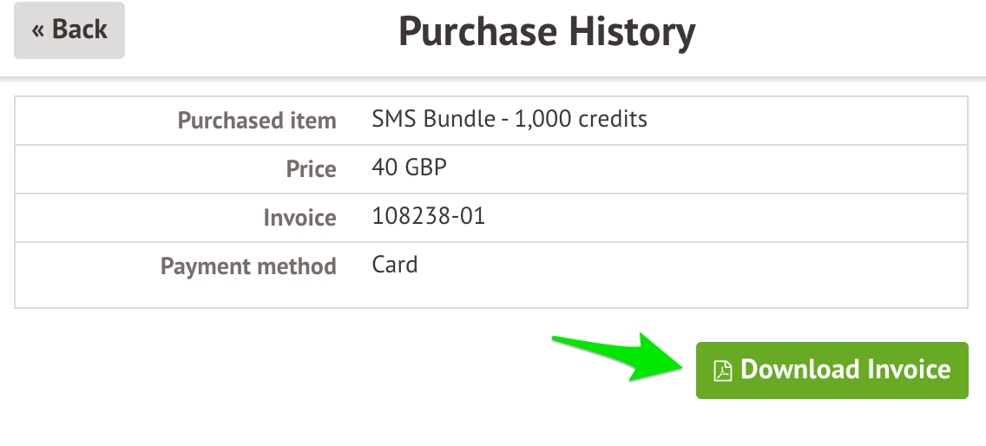Select the Payment method row label
This screenshot has width=986, height=446.
(x=248, y=266)
